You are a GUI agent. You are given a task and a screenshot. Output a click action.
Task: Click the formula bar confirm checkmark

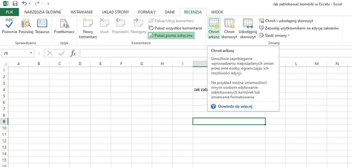(61, 53)
